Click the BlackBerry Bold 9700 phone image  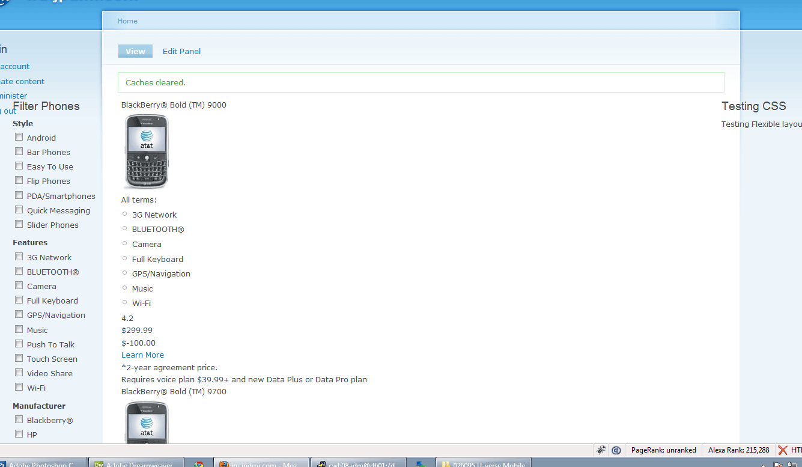click(x=147, y=422)
